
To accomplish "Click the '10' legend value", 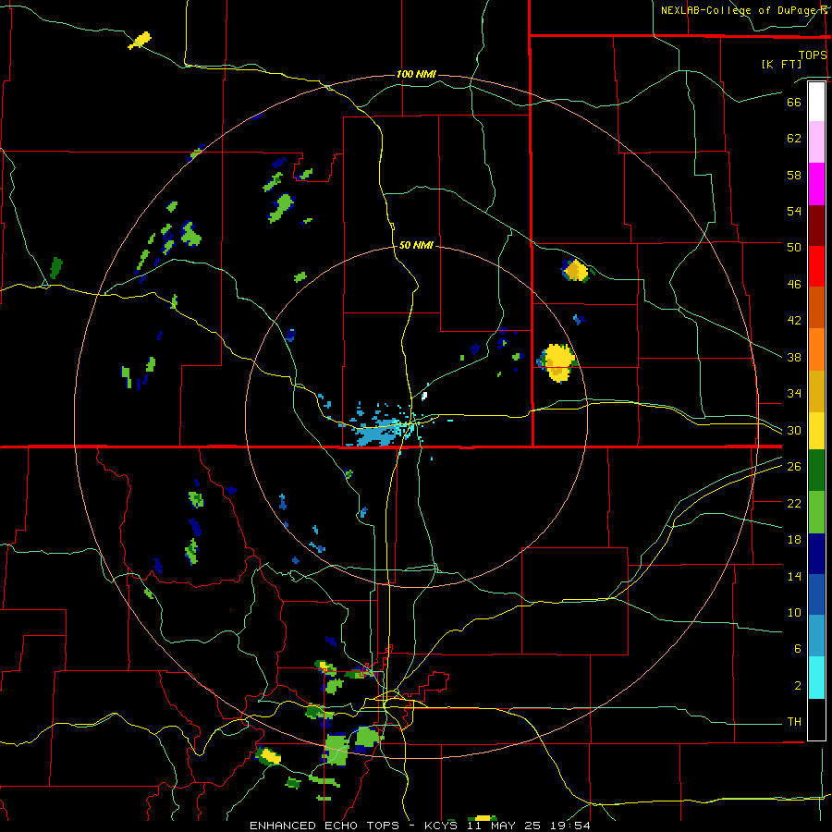I will (x=794, y=612).
